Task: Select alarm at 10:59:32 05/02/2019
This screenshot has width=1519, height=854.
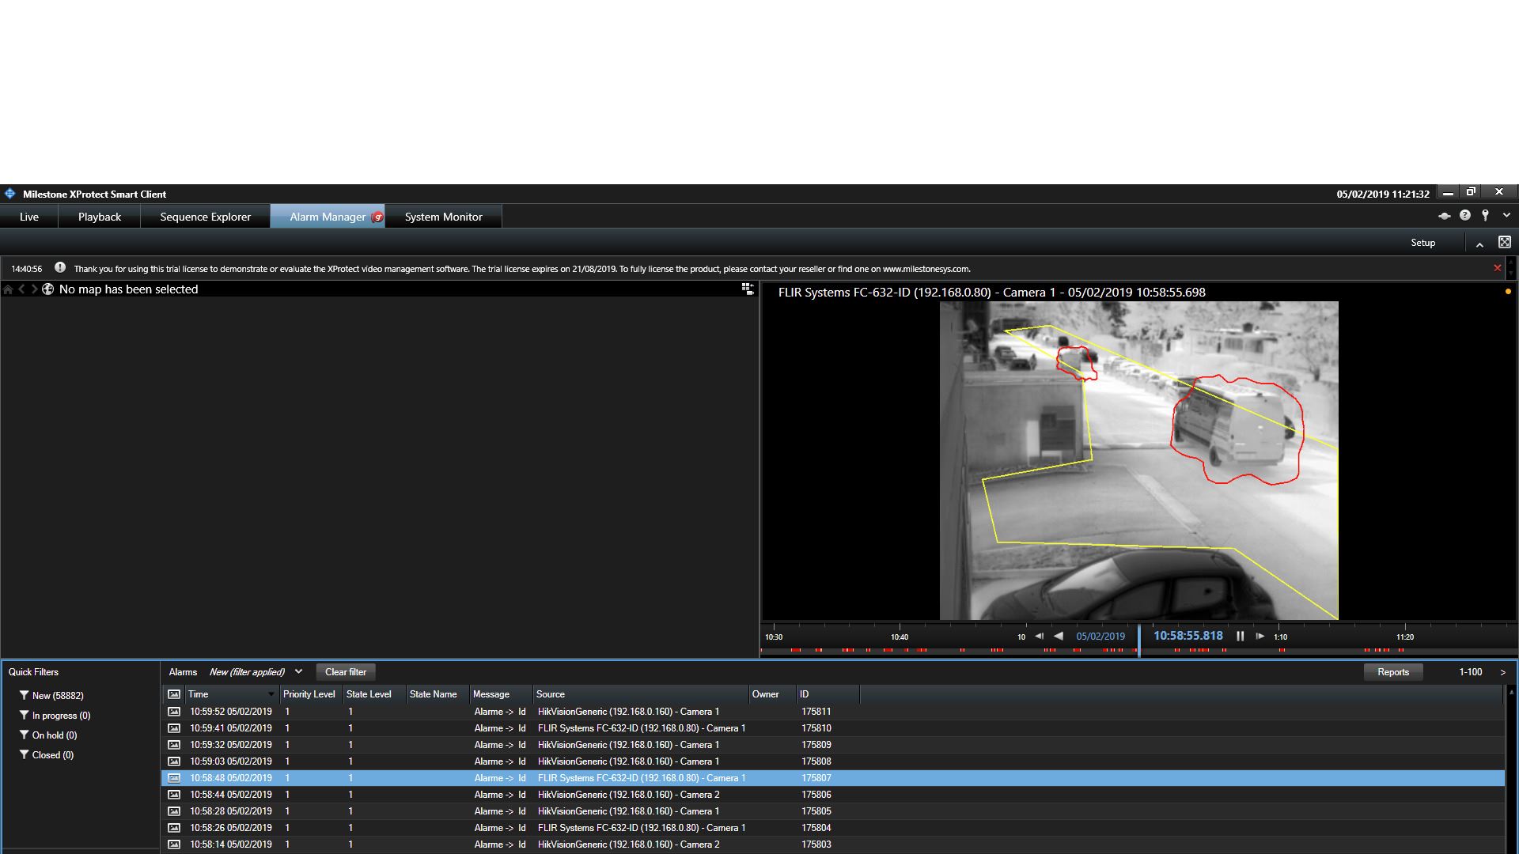Action: [832, 745]
